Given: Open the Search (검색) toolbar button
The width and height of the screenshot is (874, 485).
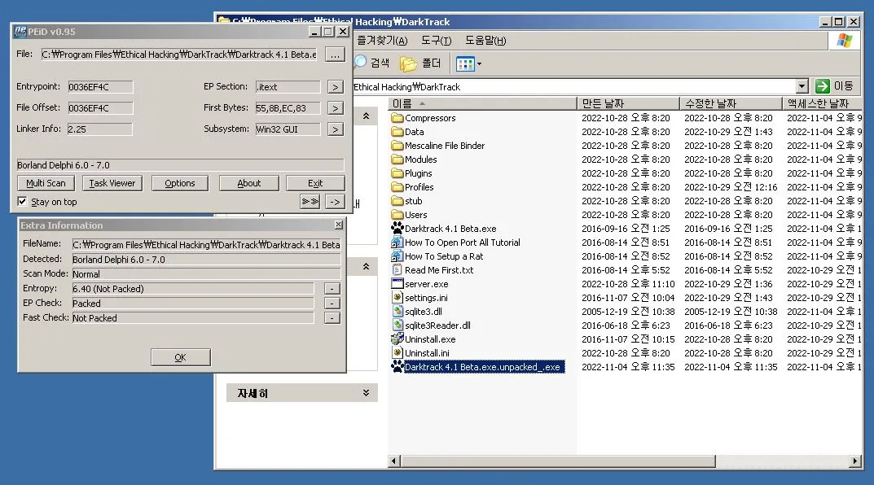Looking at the screenshot, I should point(372,63).
